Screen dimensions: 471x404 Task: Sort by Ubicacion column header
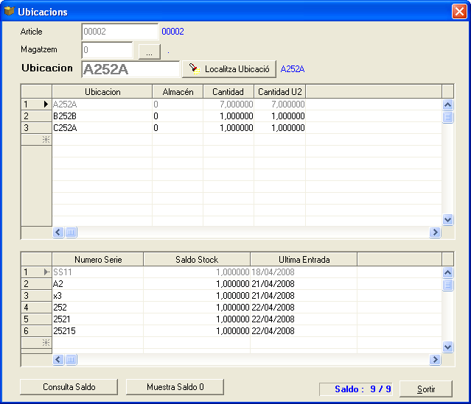click(102, 92)
